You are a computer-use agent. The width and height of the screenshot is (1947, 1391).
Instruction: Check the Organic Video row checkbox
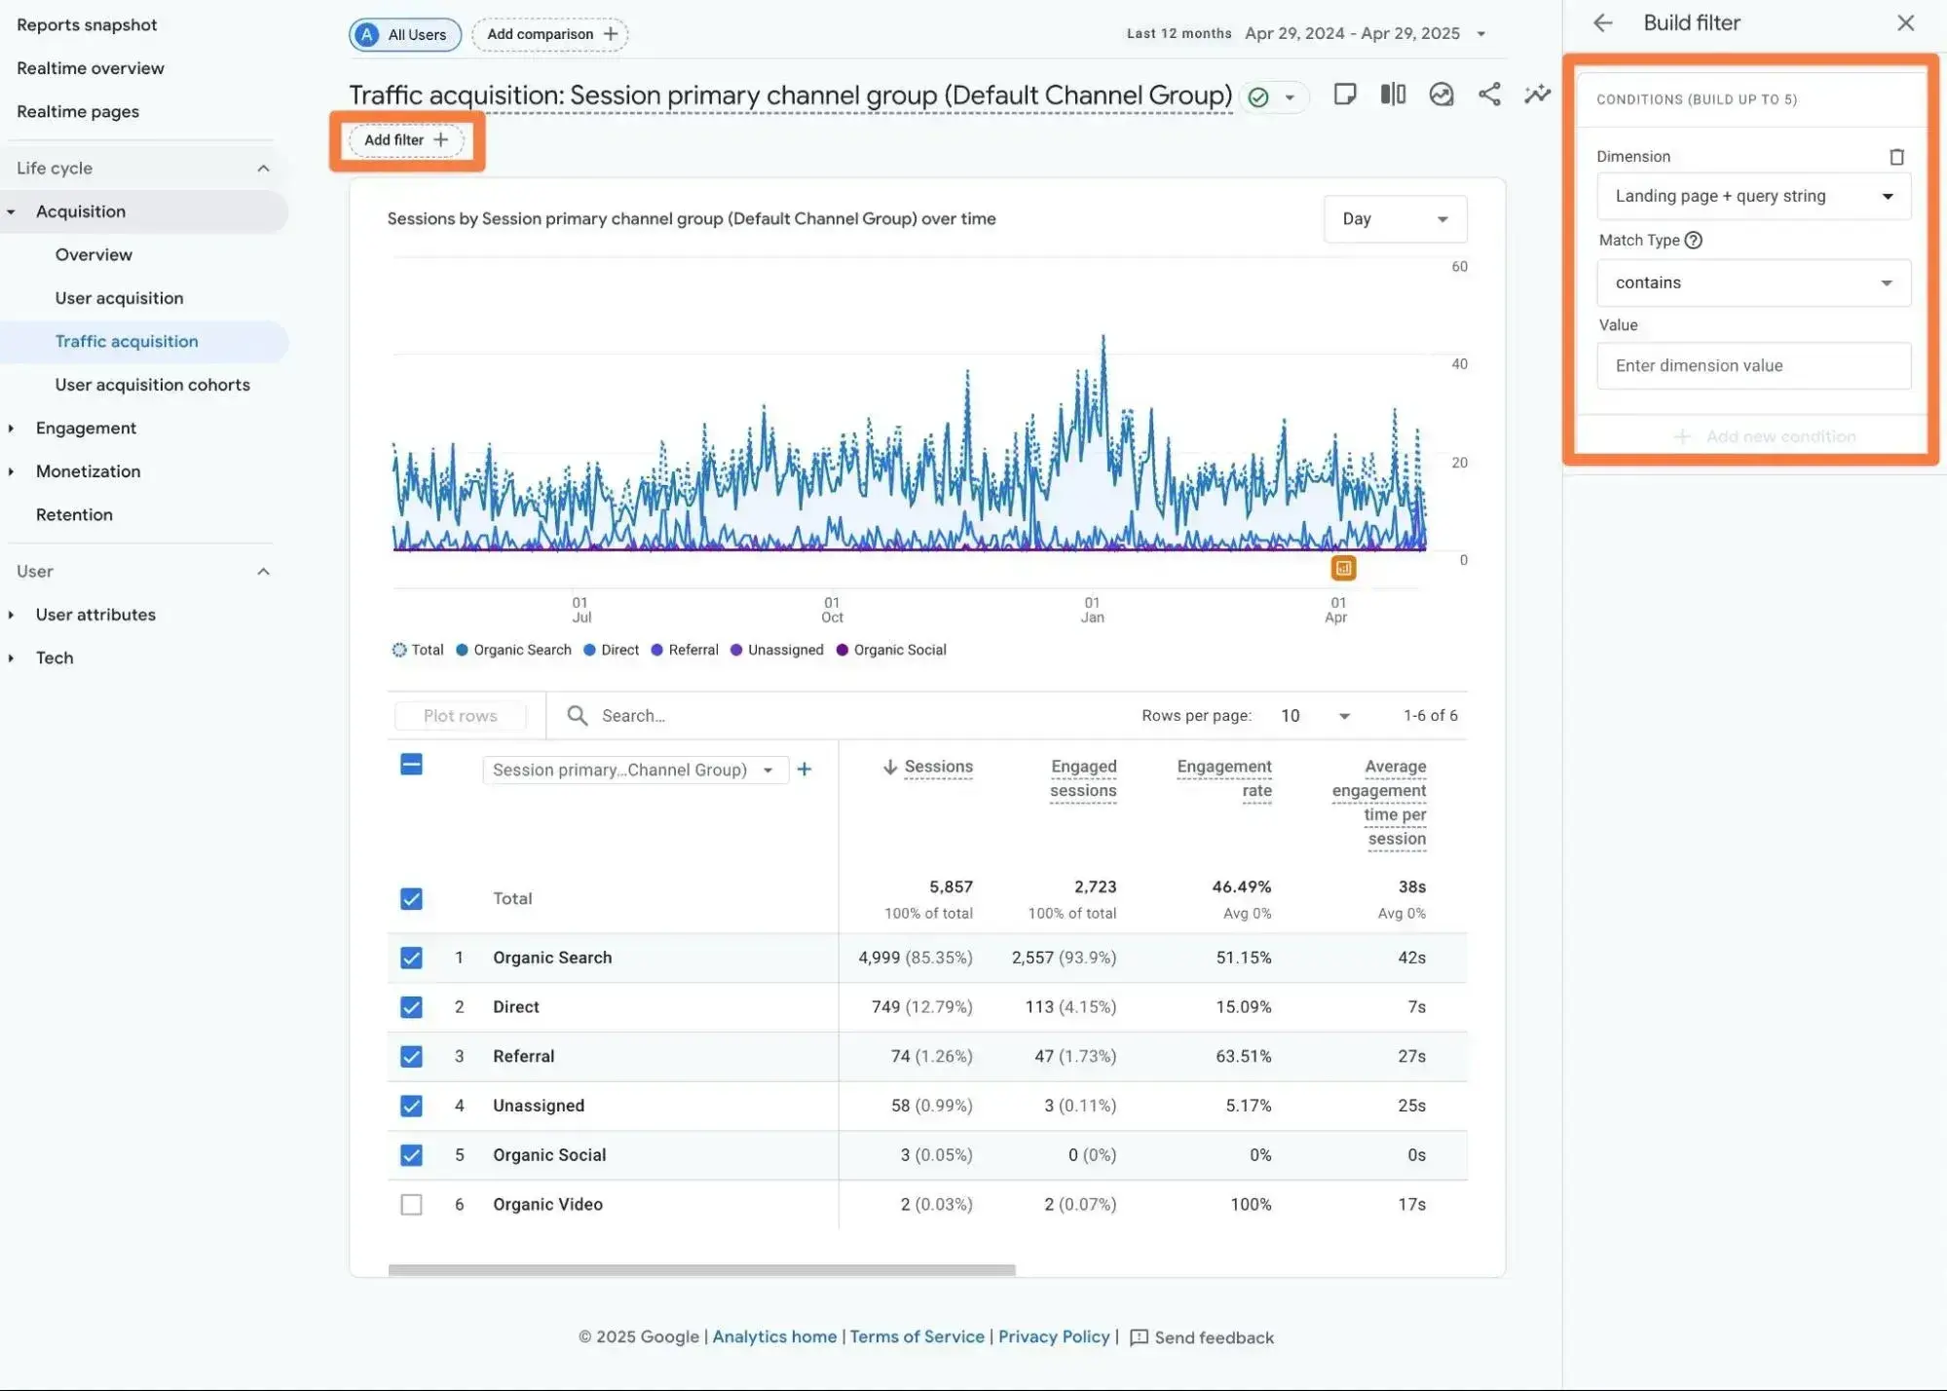click(x=411, y=1204)
